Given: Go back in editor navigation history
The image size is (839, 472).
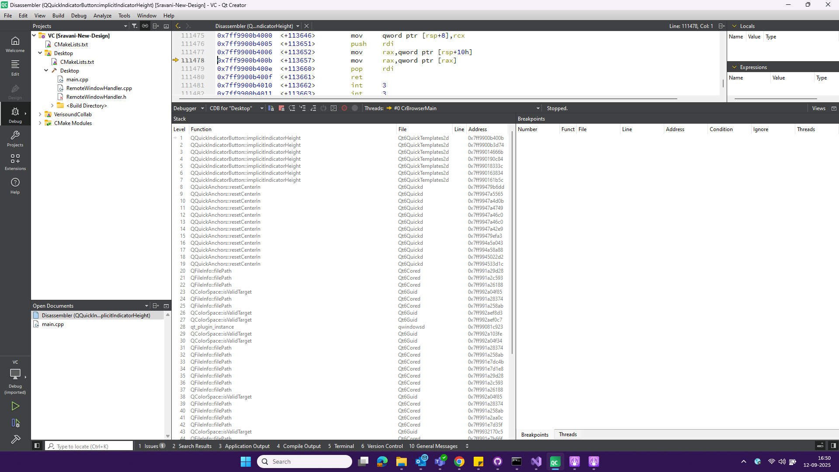Looking at the screenshot, I should coord(178,26).
